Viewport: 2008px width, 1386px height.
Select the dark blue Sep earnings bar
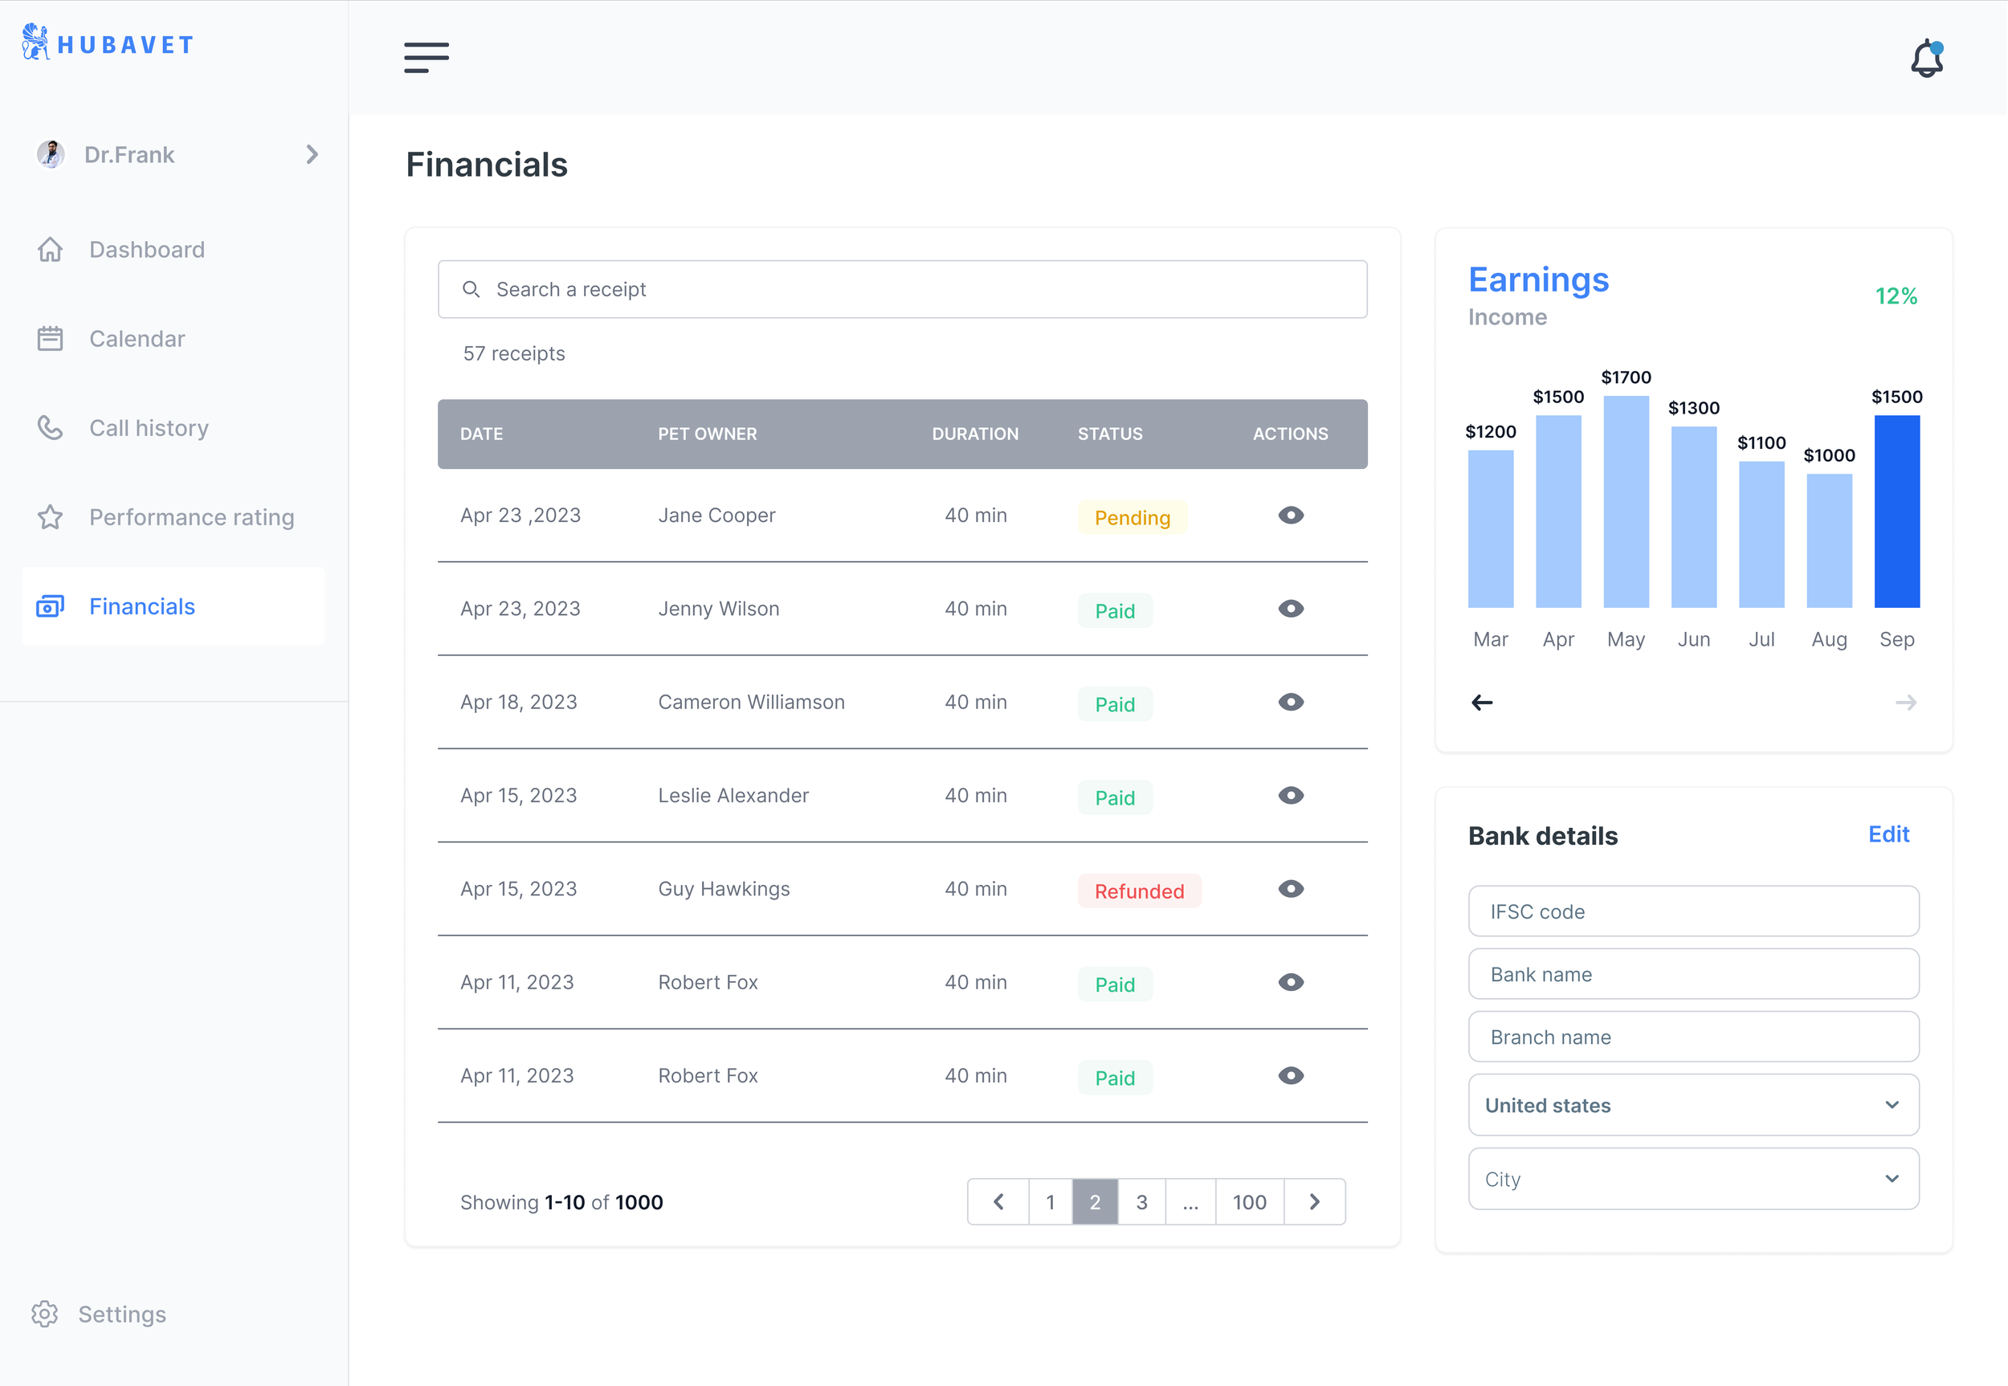tap(1896, 512)
